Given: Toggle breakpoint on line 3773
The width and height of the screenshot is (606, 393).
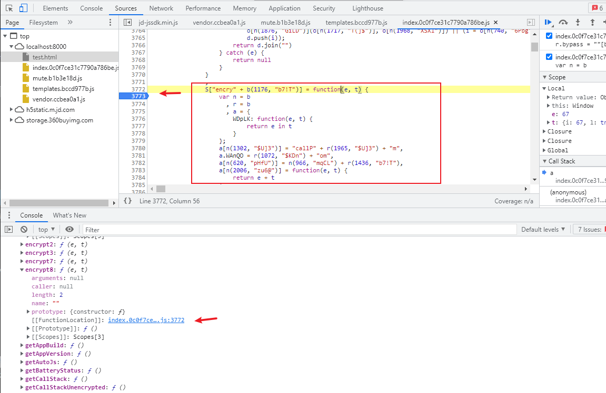Looking at the screenshot, I should (x=132, y=96).
